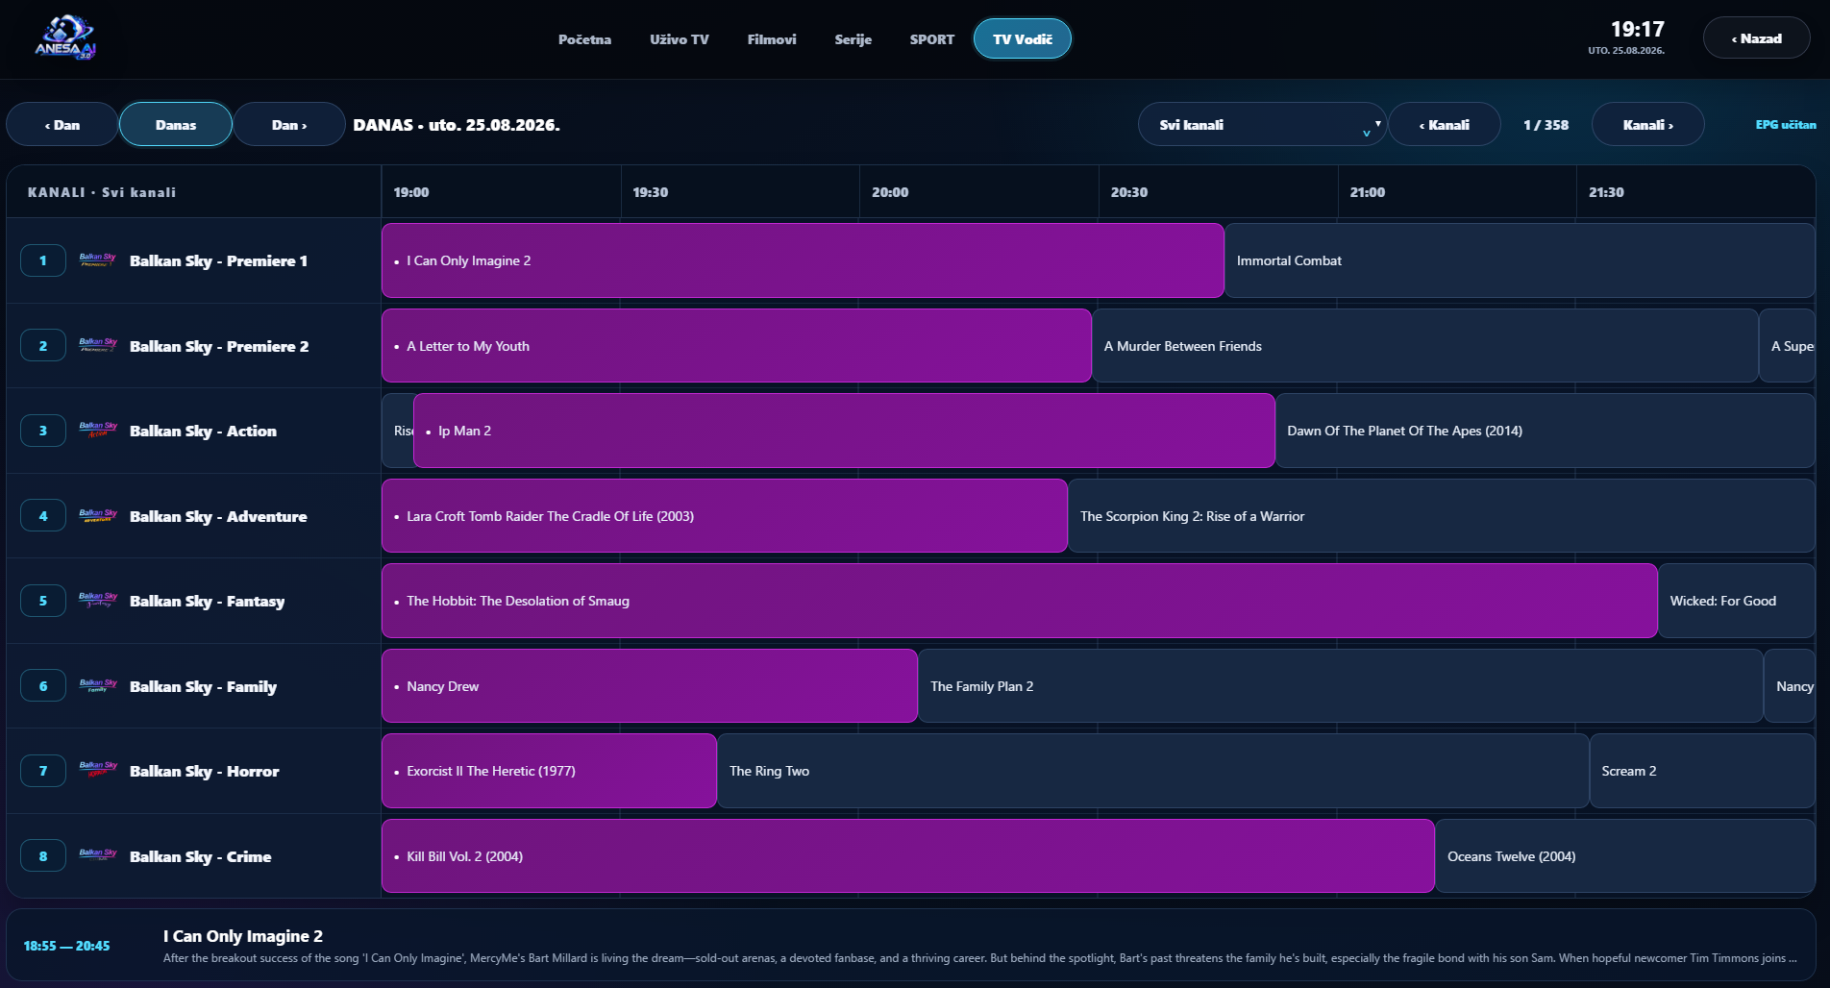Select the Scream 2 program block
The image size is (1830, 988).
[1702, 771]
